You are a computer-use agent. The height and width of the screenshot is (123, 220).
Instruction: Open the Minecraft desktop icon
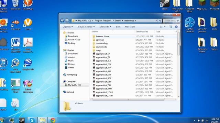click(214, 5)
